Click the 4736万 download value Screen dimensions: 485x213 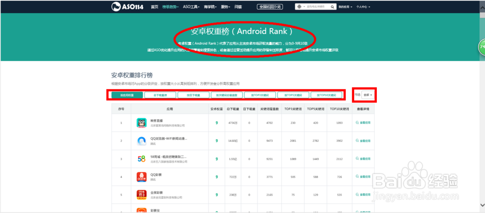(232, 123)
